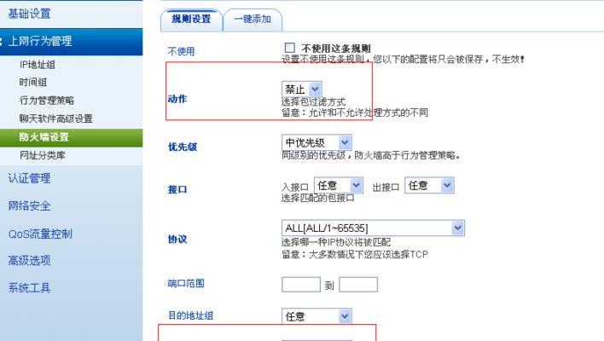Screen dimensions: 604x341
Task: Open the 入接口 dropdown
Action: pos(338,186)
